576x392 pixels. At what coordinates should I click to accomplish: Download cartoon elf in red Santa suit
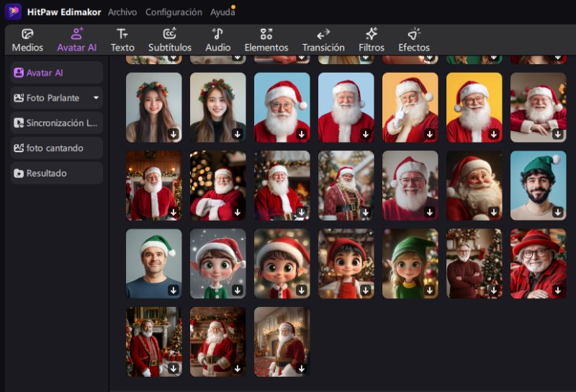(x=302, y=290)
